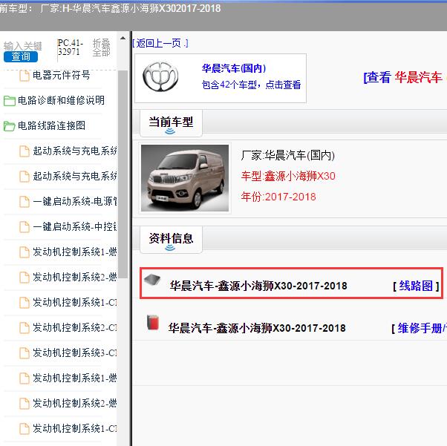
Task: Click the open folder icon beside 电路线路连接图
Action: pyautogui.click(x=10, y=126)
